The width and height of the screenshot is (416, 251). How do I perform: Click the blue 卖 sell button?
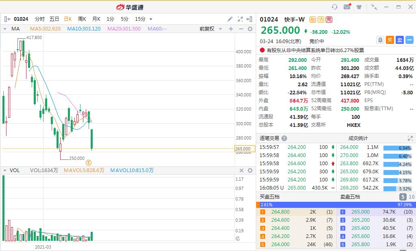[x=400, y=40]
